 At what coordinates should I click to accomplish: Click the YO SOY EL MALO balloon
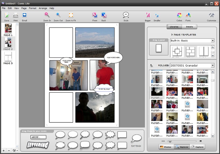pyautogui.click(x=104, y=89)
